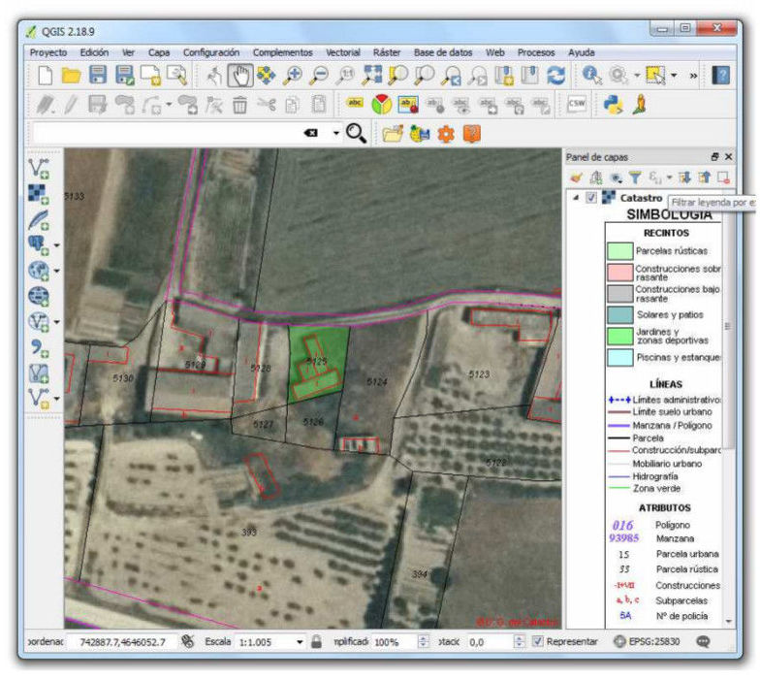Click the filter legend funnel icon
Viewport: 761px width, 680px height.
635,178
